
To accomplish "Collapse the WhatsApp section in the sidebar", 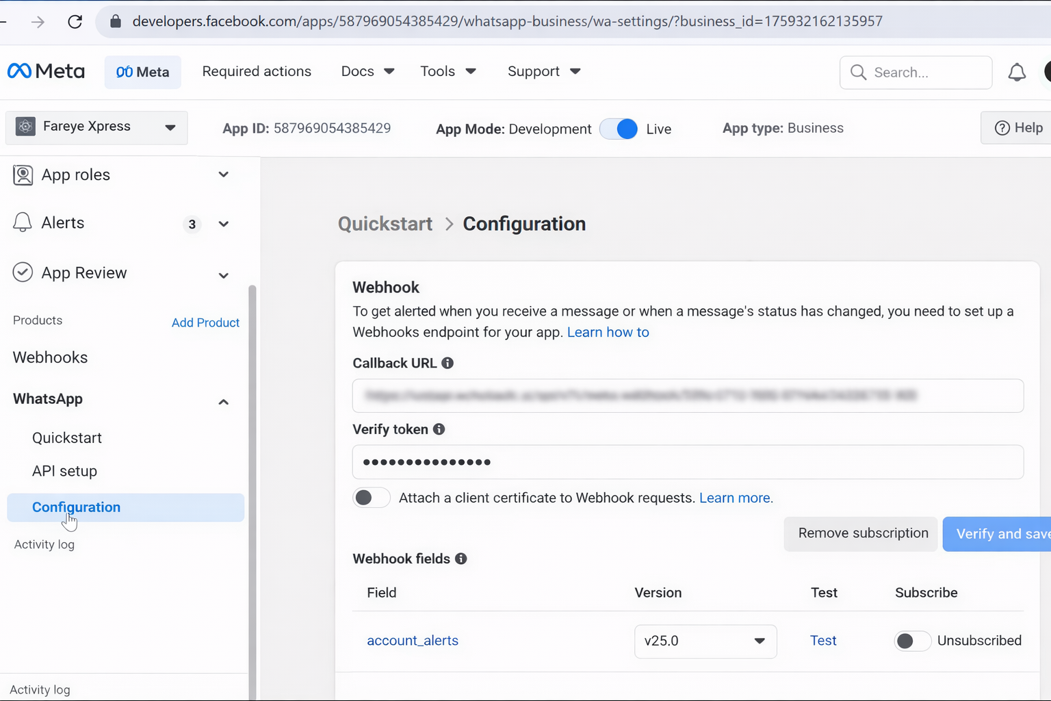I will (x=223, y=402).
